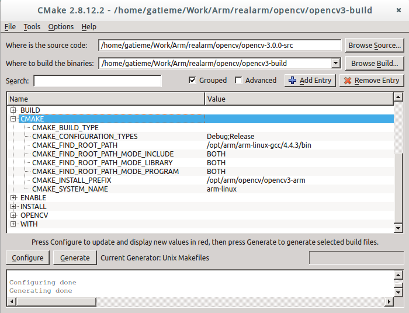409x313 pixels.
Task: Run the Configure button
Action: click(27, 258)
